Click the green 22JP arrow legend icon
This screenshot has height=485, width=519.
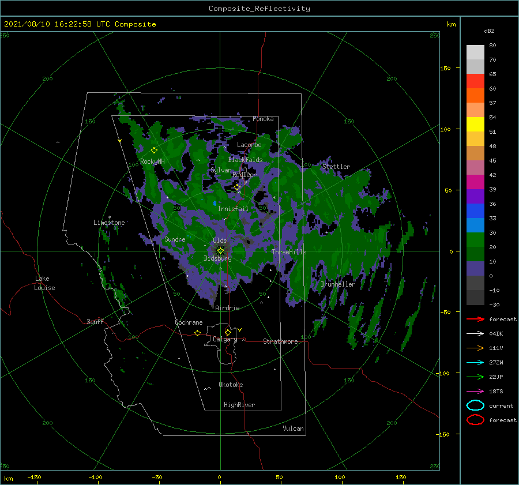point(475,377)
